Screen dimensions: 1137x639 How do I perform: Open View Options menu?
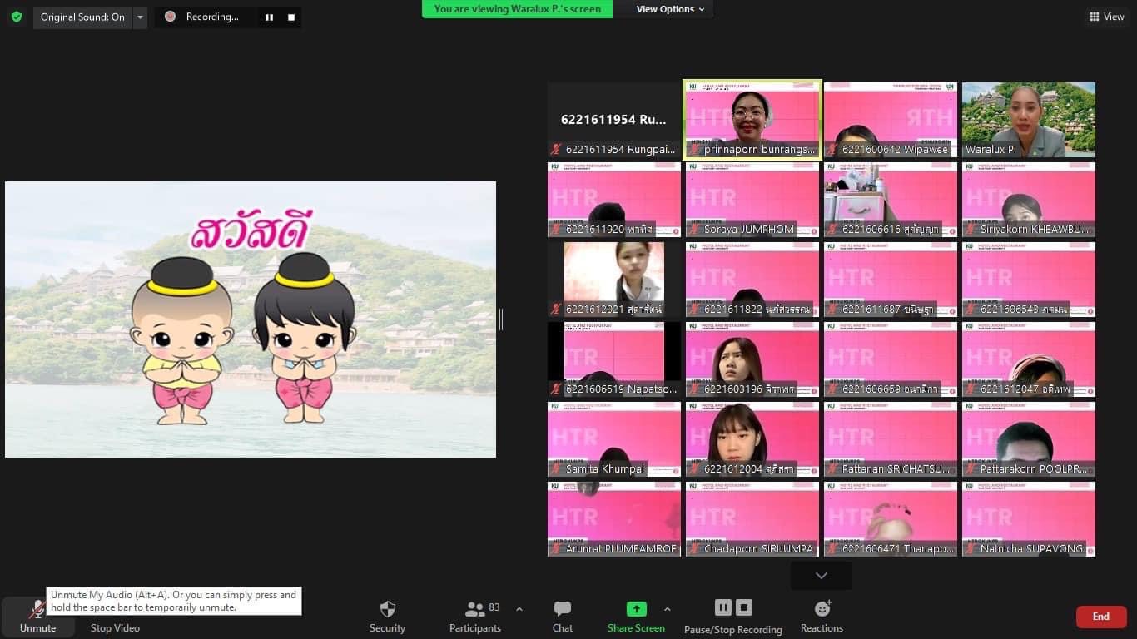point(670,9)
